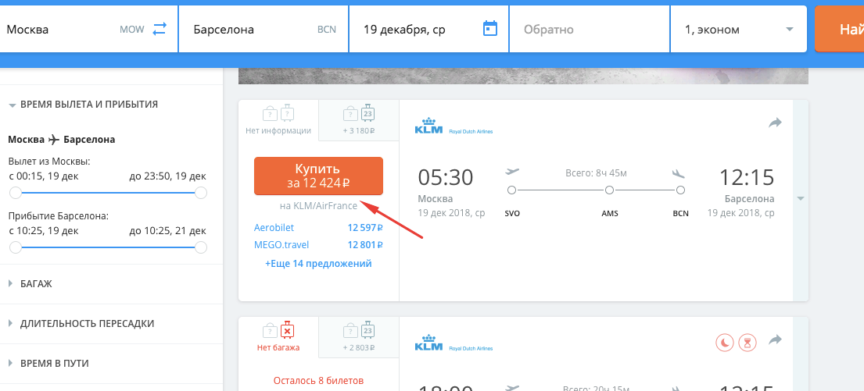The image size is (864, 391).
Task: Swap origin and destination cities
Action: click(x=160, y=29)
